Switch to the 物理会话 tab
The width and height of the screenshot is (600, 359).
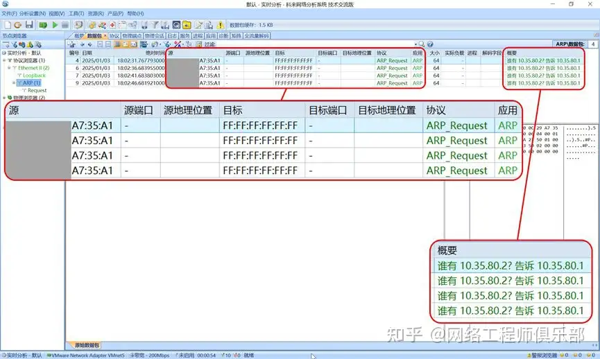(155, 35)
